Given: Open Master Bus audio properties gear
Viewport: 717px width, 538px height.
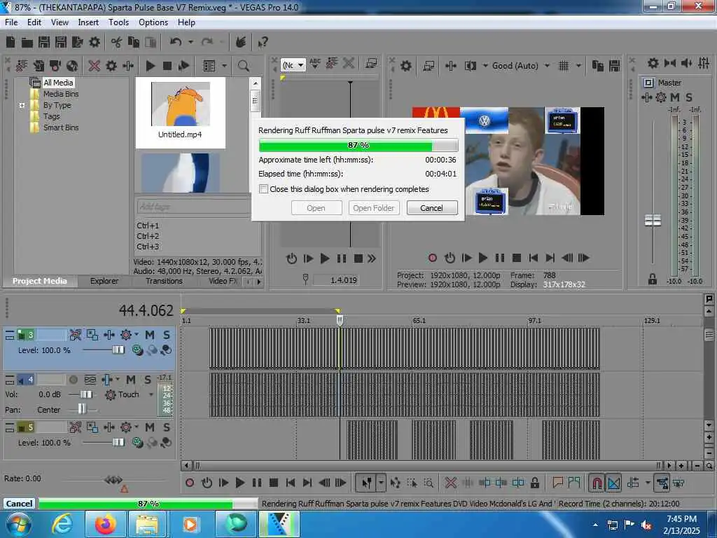Looking at the screenshot, I should (x=653, y=63).
